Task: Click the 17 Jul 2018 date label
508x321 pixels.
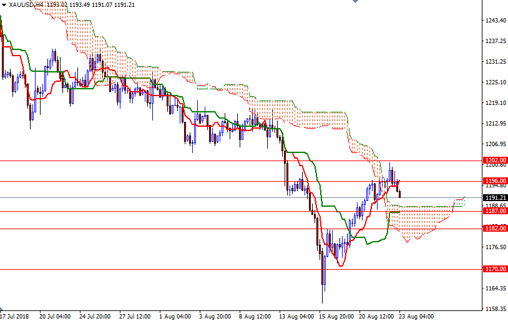Action: pyautogui.click(x=15, y=316)
